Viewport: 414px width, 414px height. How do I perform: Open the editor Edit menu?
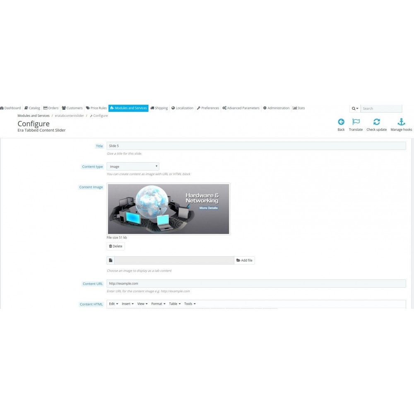pyautogui.click(x=113, y=304)
